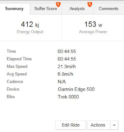The width and height of the screenshot is (124, 132).
Task: Click the Time value 00:44:55 in first row
Action: [x=67, y=51]
